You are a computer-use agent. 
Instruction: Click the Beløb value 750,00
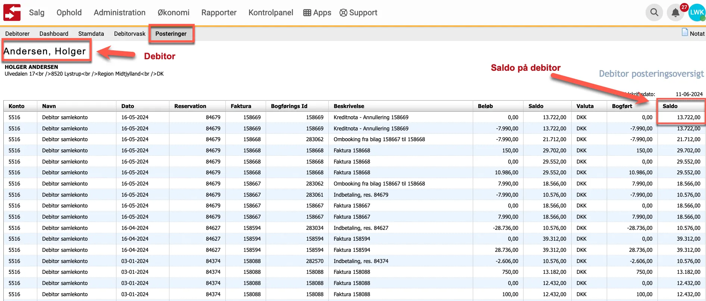pyautogui.click(x=510, y=272)
